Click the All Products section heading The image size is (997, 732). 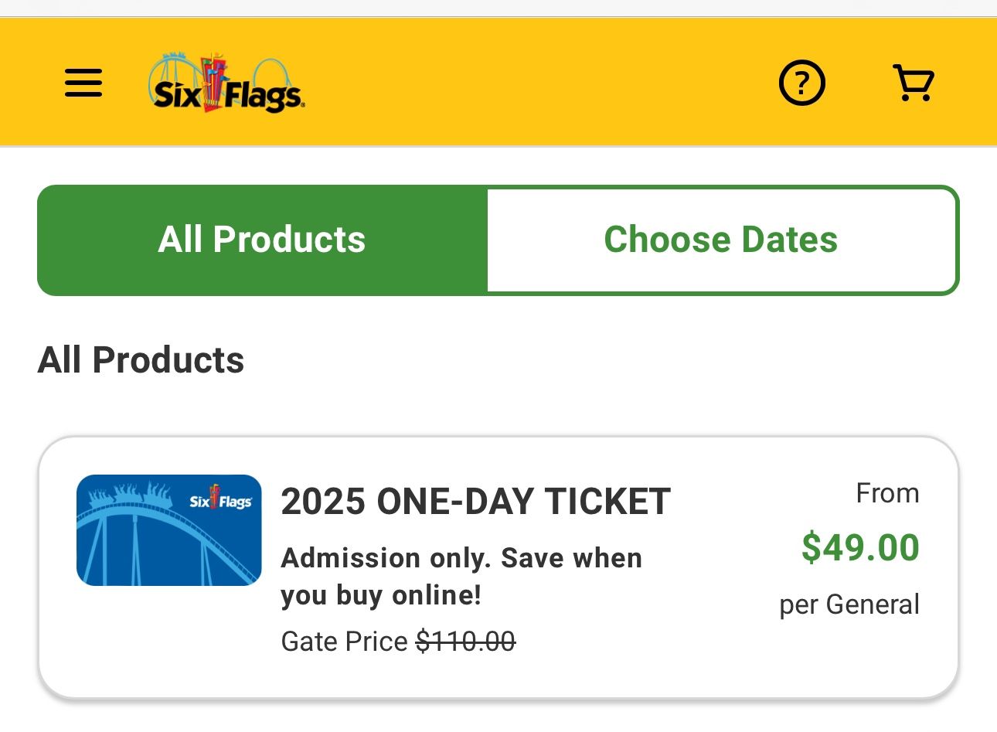pos(141,360)
